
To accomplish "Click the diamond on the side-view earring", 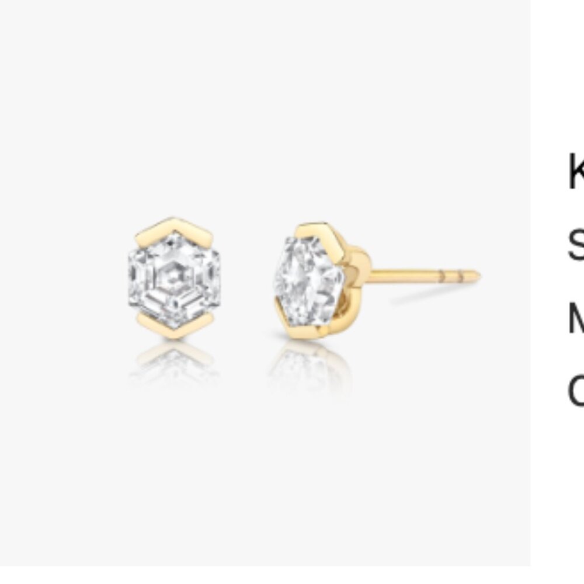I will (x=308, y=280).
